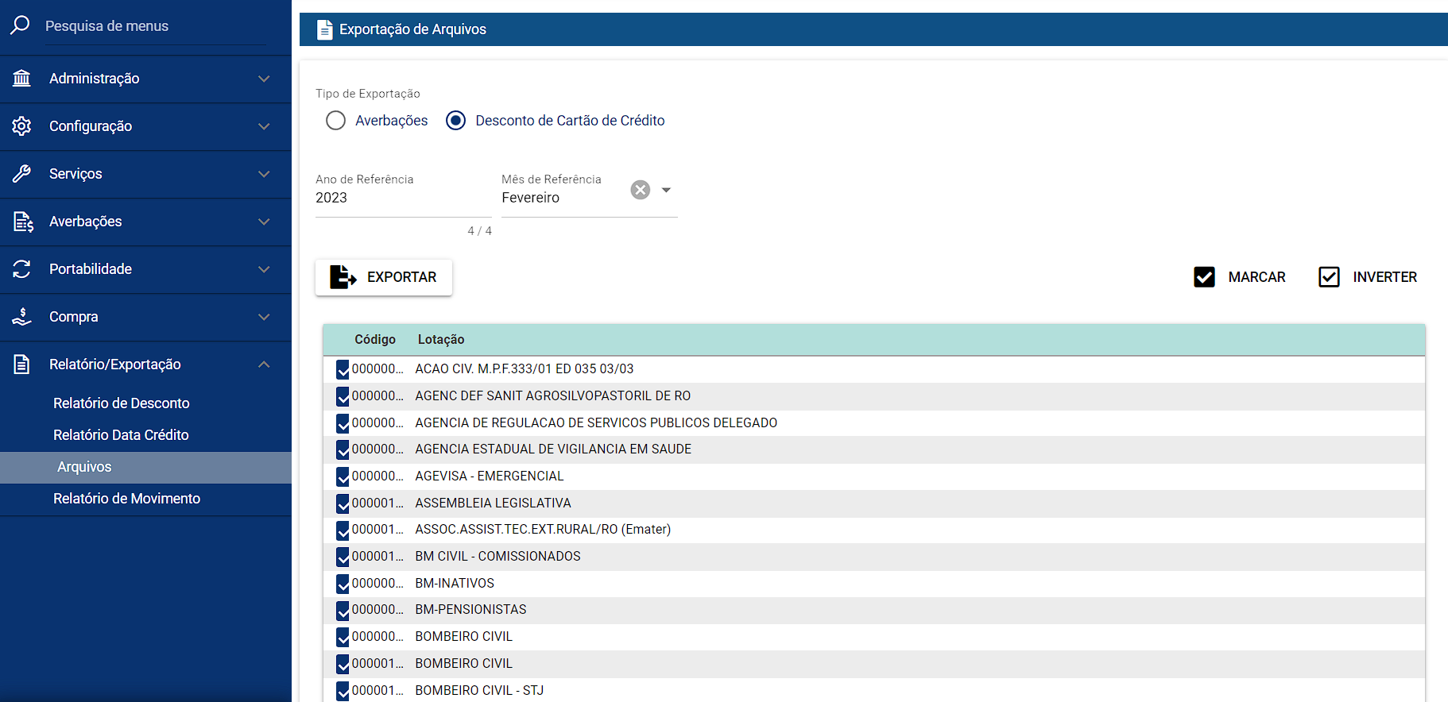Uncheck the BOMBEIRO CIVIL - STJ row checkbox

click(343, 691)
